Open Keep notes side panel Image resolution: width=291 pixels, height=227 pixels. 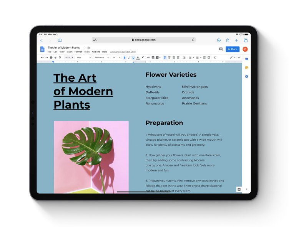point(246,68)
